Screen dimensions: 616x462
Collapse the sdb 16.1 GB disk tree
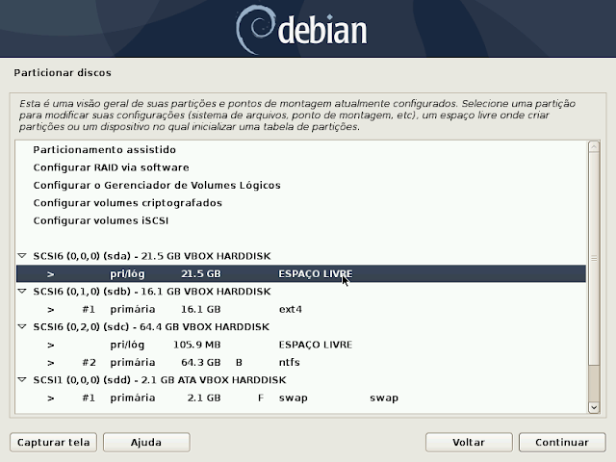click(x=22, y=291)
